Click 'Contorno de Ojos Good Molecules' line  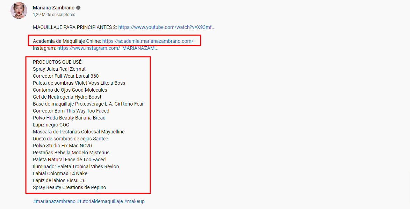click(70, 90)
